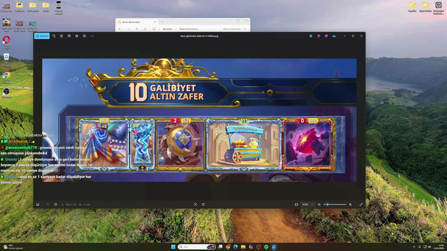This screenshot has height=251, width=447.
Task: Open the Geri Dönüşüm recycle bin icon
Action: pyautogui.click(x=6, y=60)
